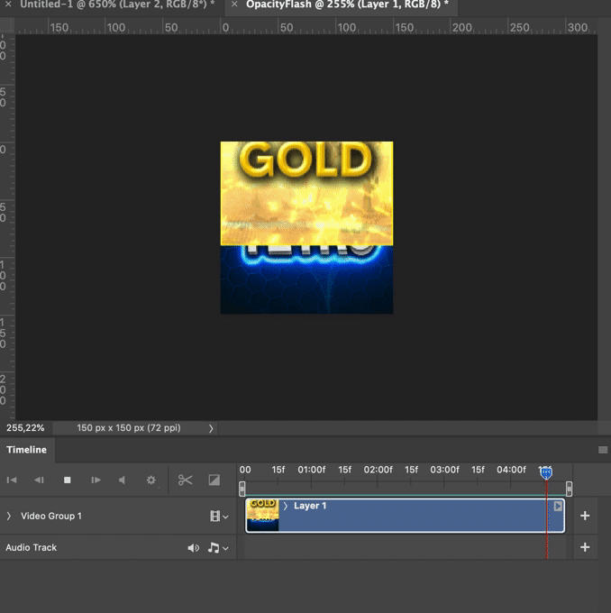The height and width of the screenshot is (613, 611).
Task: Click the 03:00f mark on time ruler
Action: pos(444,470)
